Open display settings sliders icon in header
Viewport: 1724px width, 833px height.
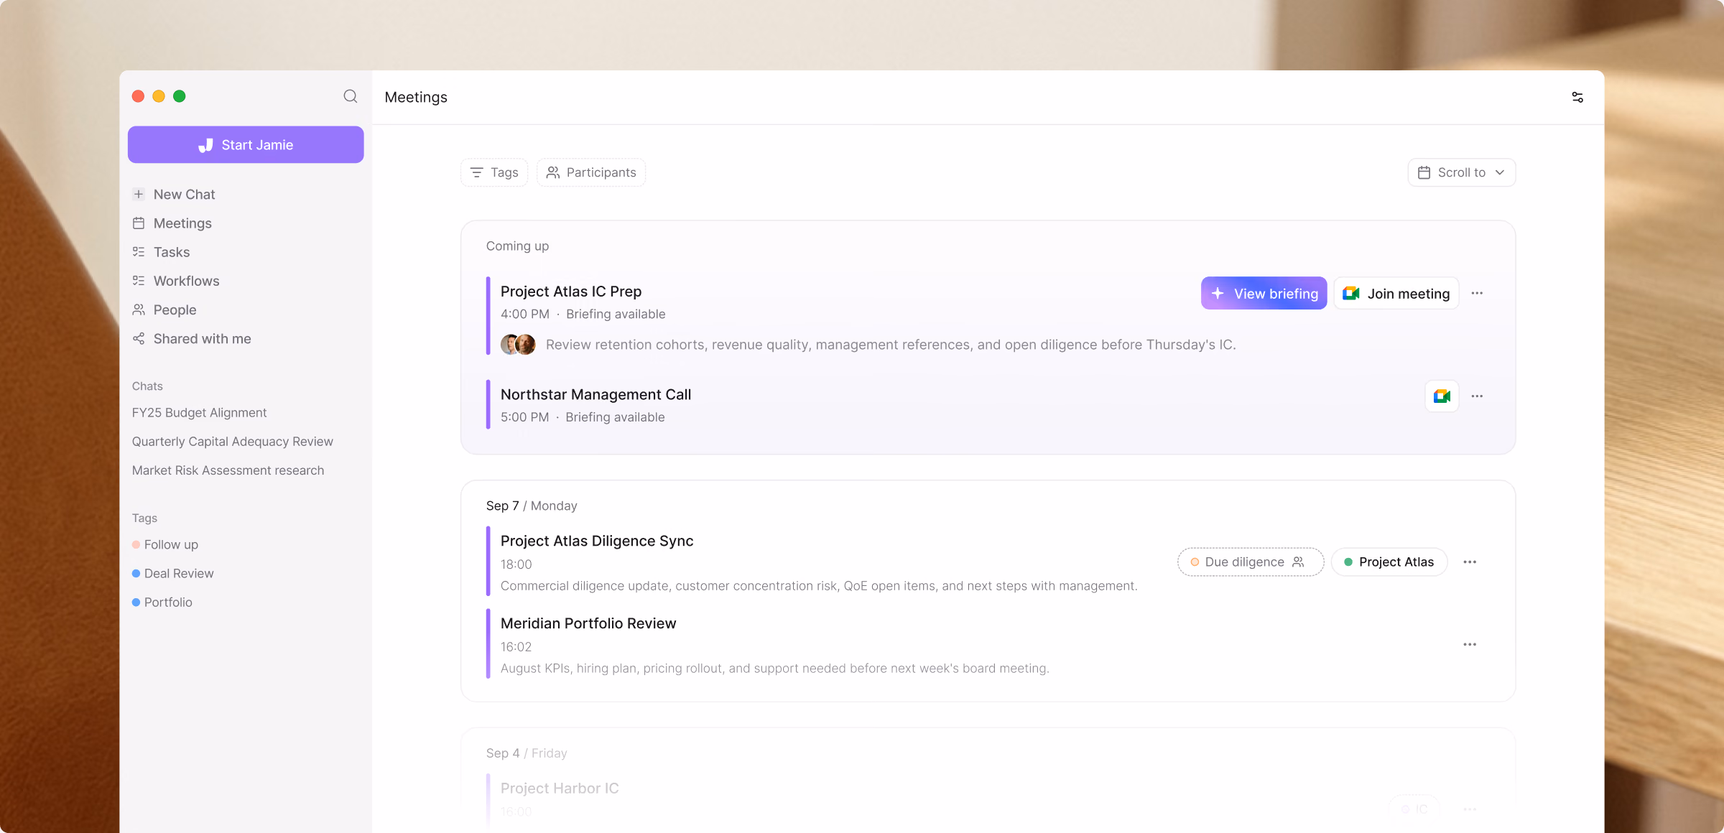(1577, 97)
